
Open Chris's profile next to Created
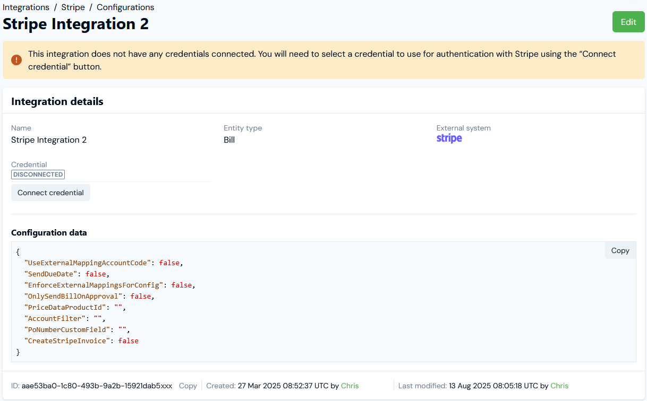click(x=350, y=386)
